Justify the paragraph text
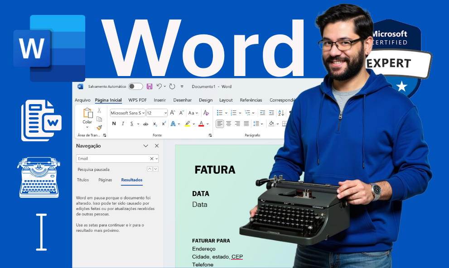This screenshot has width=449, height=268. (x=246, y=124)
